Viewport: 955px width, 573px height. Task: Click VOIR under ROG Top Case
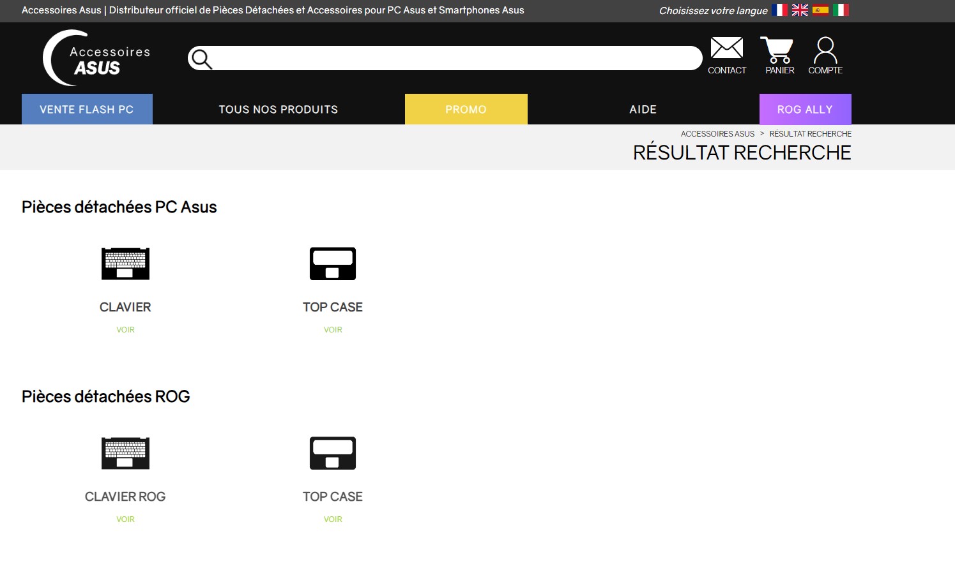(333, 519)
